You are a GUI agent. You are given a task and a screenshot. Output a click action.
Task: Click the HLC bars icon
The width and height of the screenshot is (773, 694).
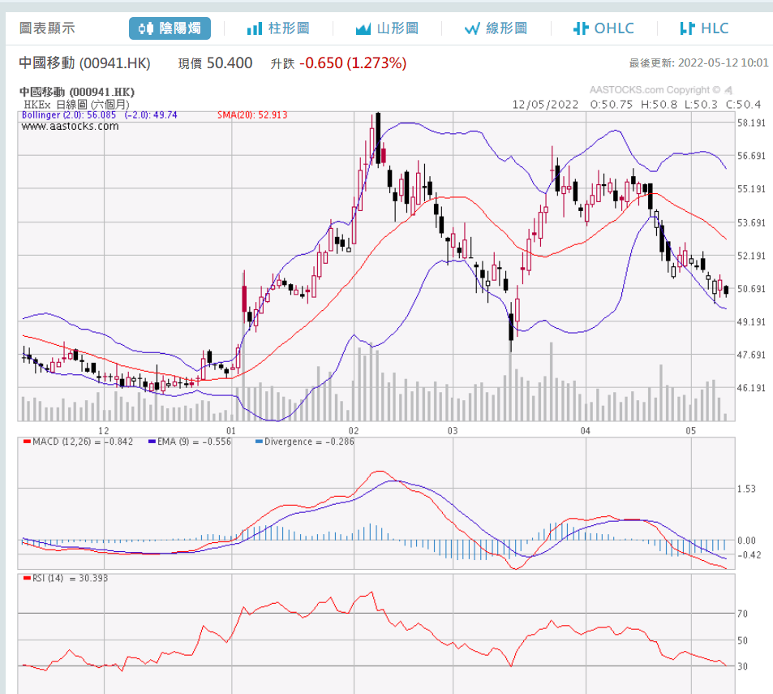coord(687,28)
